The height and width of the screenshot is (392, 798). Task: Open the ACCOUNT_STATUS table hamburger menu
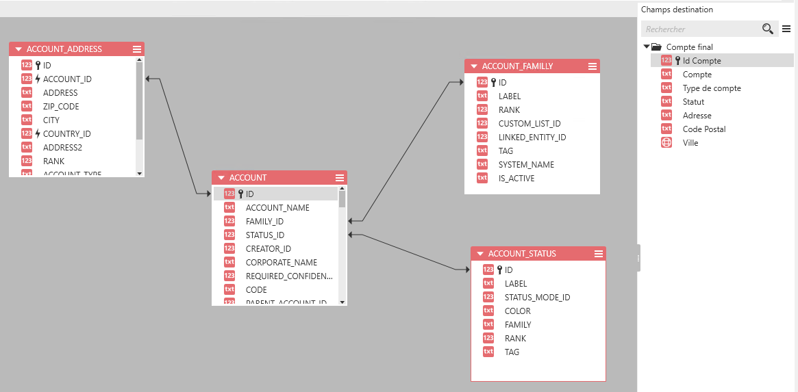click(x=599, y=254)
